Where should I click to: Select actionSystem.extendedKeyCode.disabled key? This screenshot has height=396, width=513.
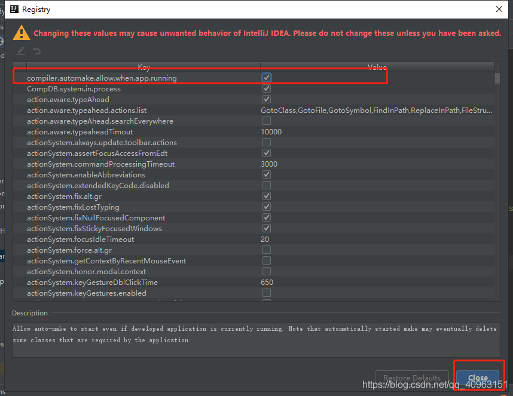[98, 186]
